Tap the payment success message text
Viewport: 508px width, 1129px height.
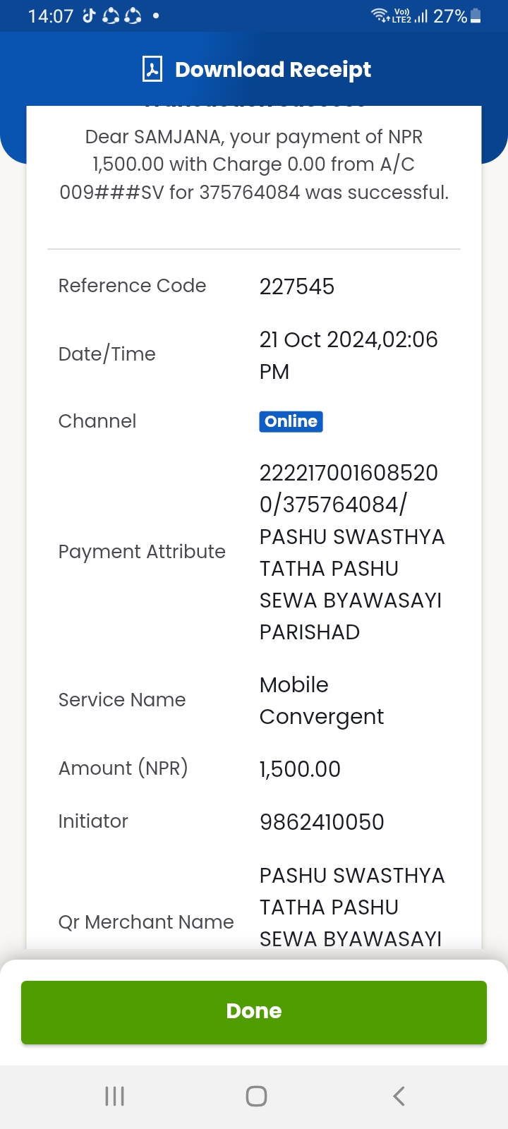click(x=254, y=164)
